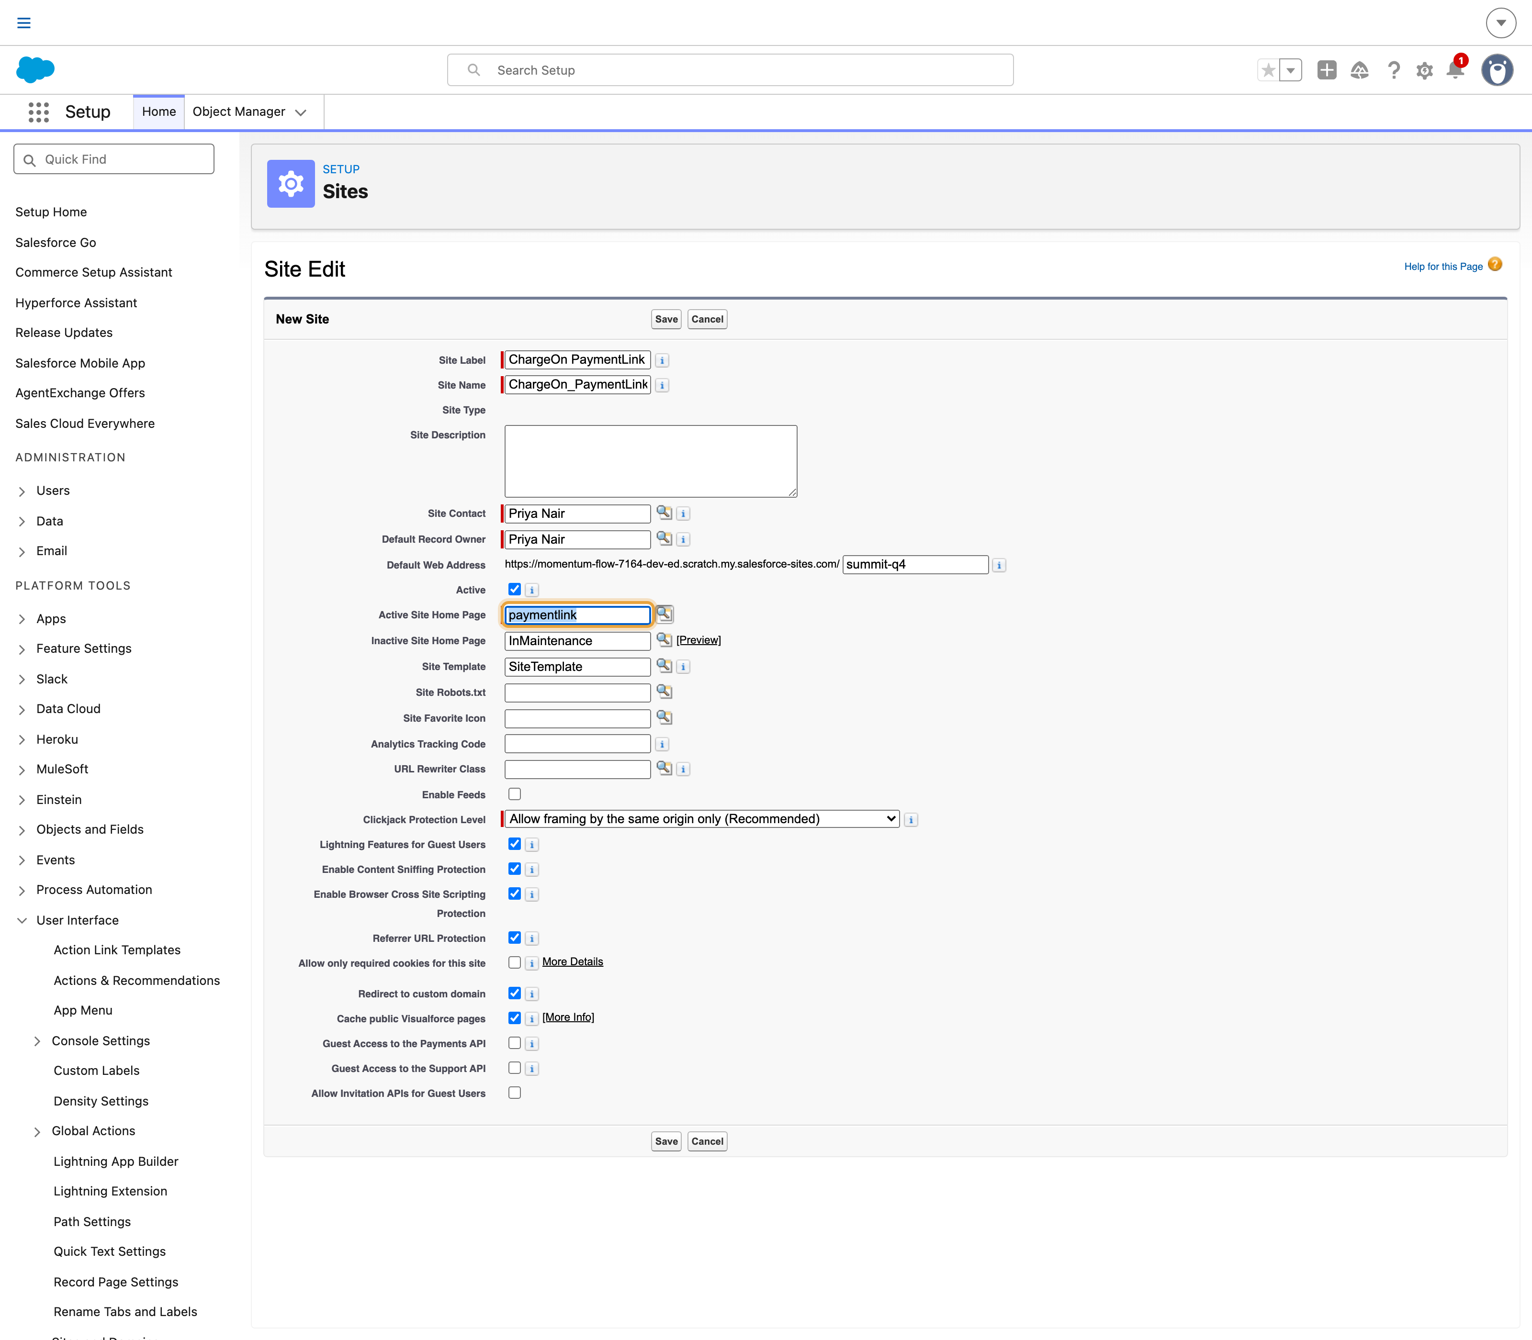This screenshot has width=1532, height=1340.
Task: Click the Inactive Site Home Page lookup icon
Action: [x=665, y=640]
